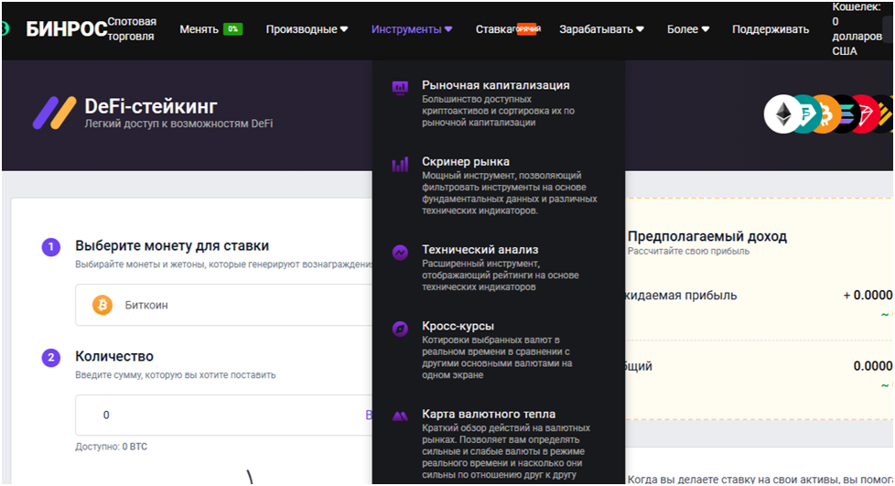Click Рассчитайте свою прибыль text

coord(688,252)
